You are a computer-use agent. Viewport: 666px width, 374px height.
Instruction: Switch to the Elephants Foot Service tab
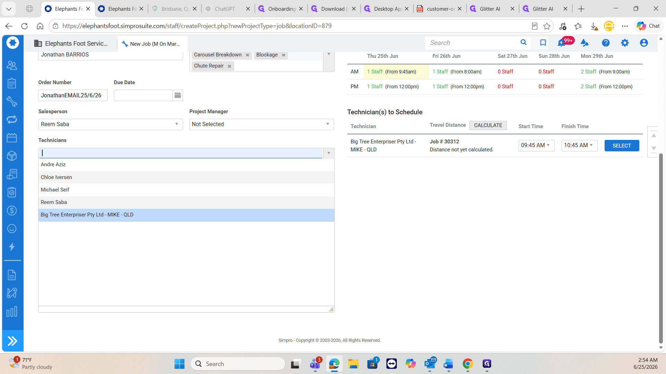(71, 44)
